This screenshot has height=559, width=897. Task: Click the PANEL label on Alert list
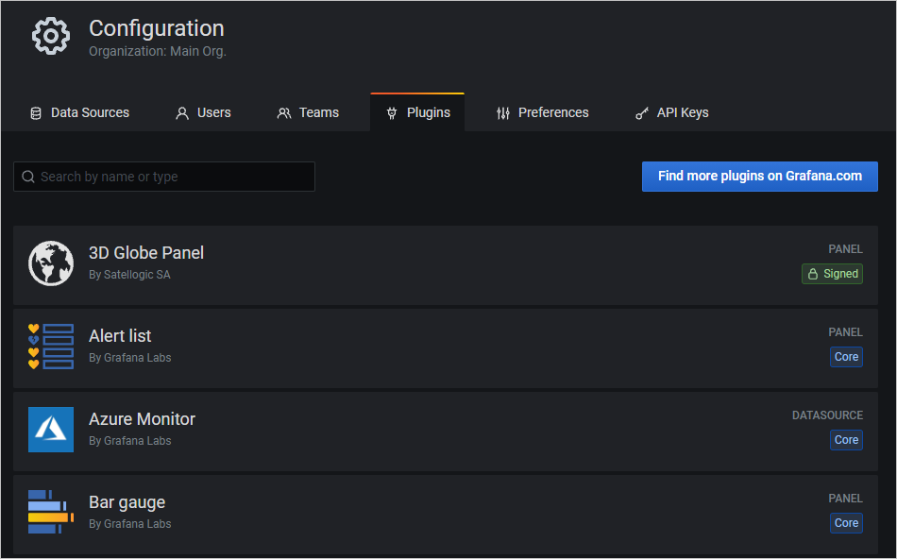tap(845, 332)
